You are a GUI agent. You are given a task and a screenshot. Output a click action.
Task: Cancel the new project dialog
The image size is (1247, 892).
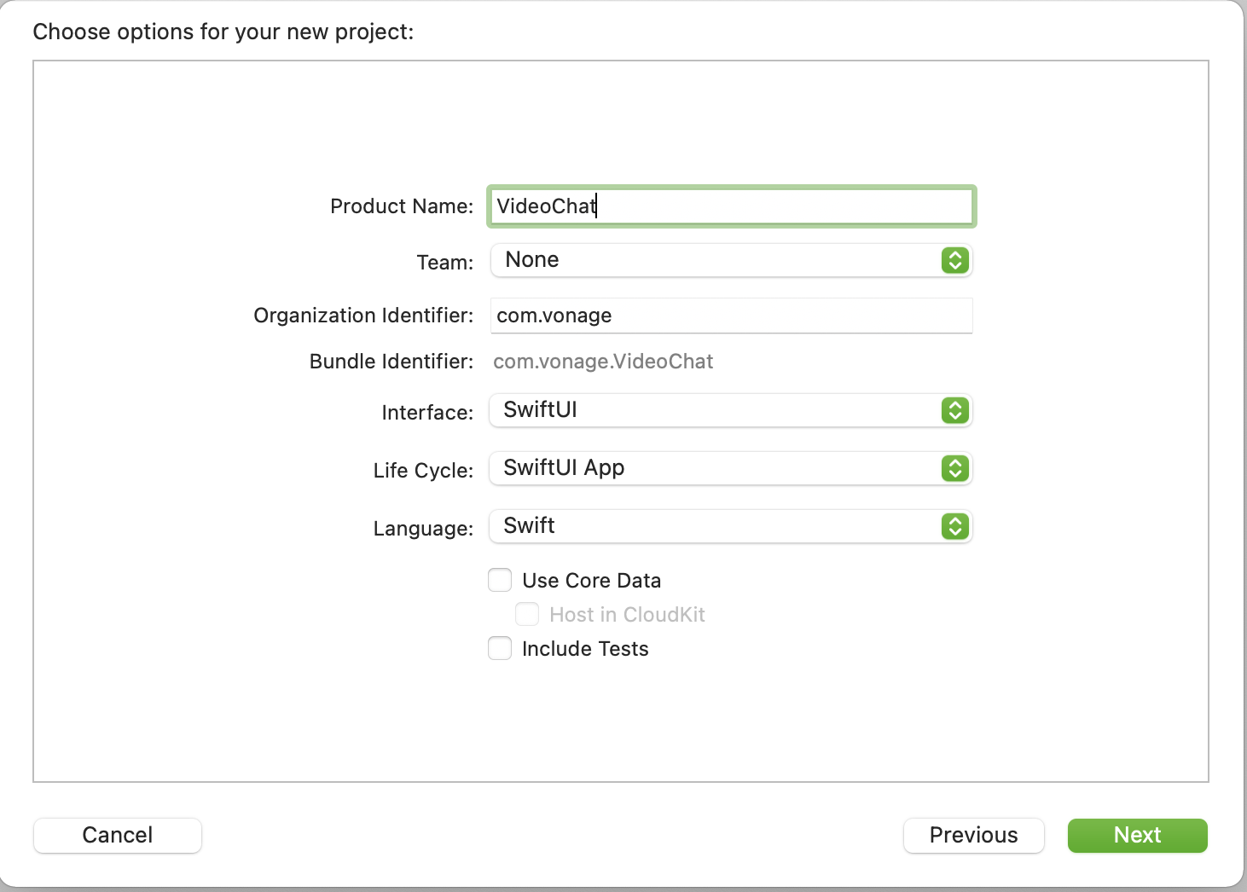click(x=118, y=835)
